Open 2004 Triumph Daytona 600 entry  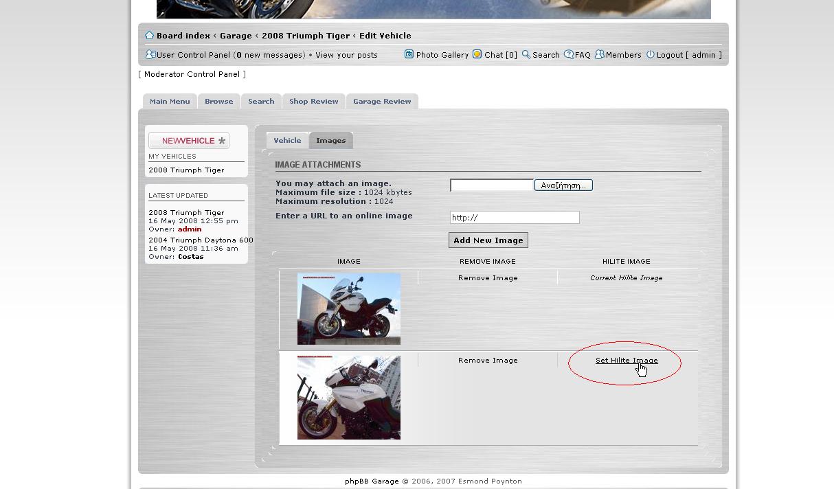(201, 240)
